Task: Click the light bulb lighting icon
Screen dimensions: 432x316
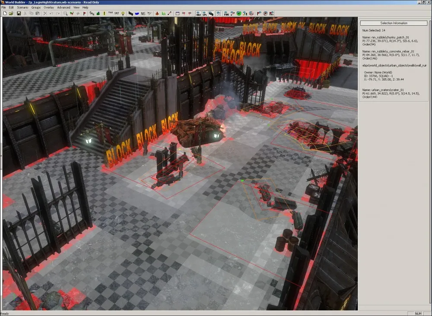Action: tap(123, 13)
